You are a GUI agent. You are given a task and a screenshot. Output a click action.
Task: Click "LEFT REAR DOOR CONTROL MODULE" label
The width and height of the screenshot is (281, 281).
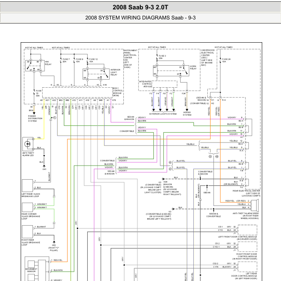point(244,274)
